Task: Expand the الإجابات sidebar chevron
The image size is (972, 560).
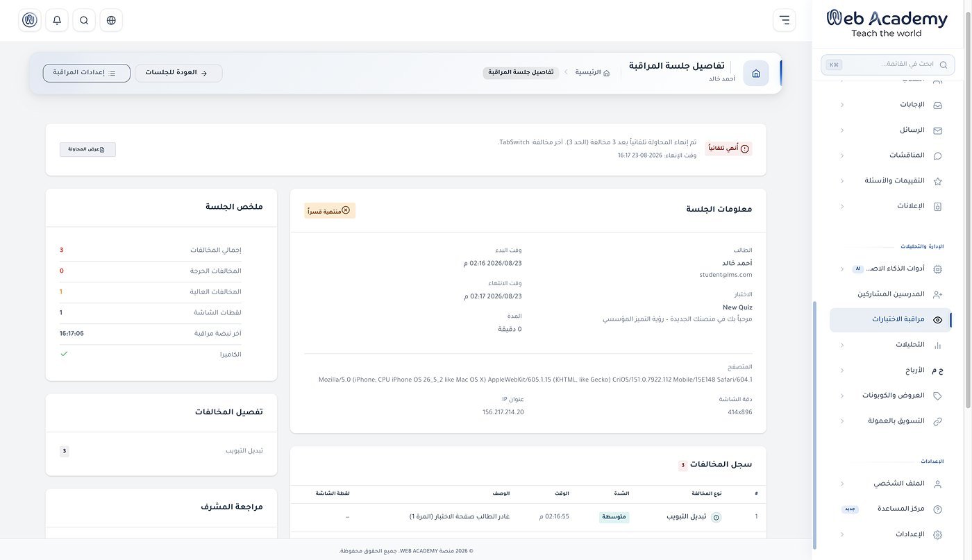Action: 842,105
